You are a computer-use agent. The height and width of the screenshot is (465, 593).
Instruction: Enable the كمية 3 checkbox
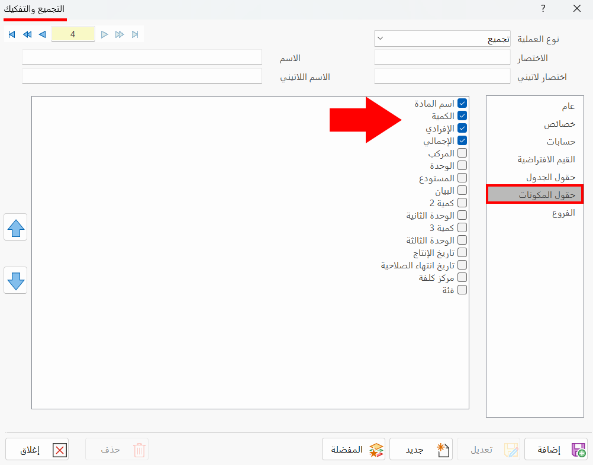tap(462, 227)
